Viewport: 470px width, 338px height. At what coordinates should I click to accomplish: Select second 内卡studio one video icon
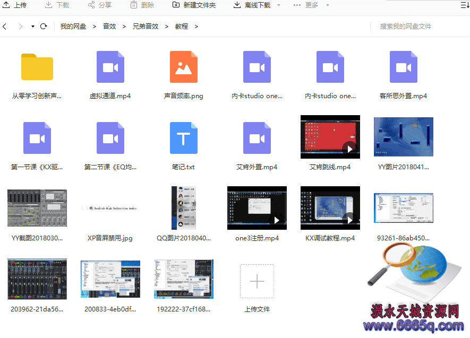point(330,67)
